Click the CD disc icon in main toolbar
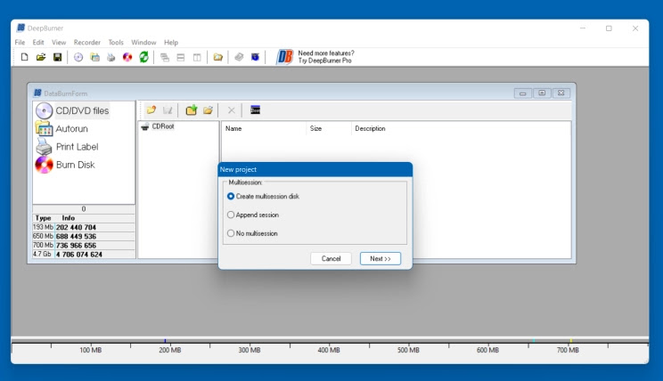Screen dimensions: 663x381 tap(78, 57)
